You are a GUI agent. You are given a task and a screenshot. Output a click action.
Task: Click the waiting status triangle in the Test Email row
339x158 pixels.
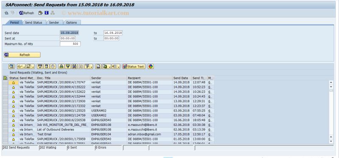pos(14,135)
